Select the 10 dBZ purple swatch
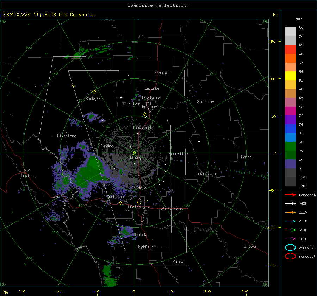 (x=290, y=164)
